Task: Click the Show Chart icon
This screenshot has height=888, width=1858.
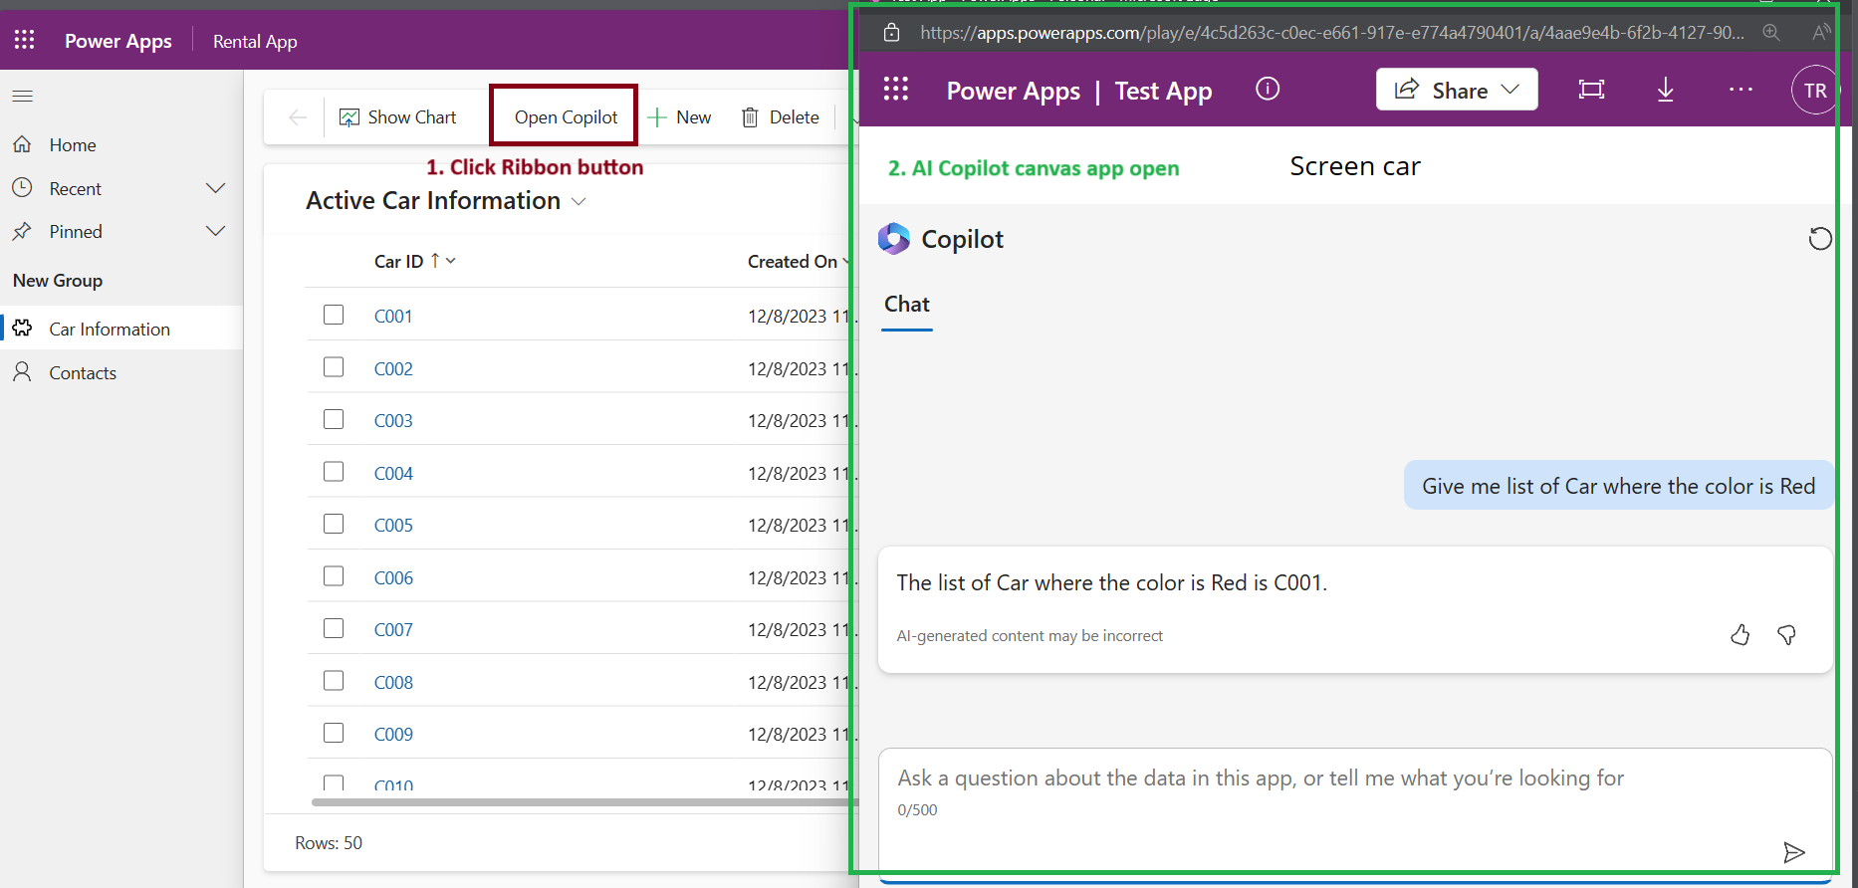Action: [349, 117]
